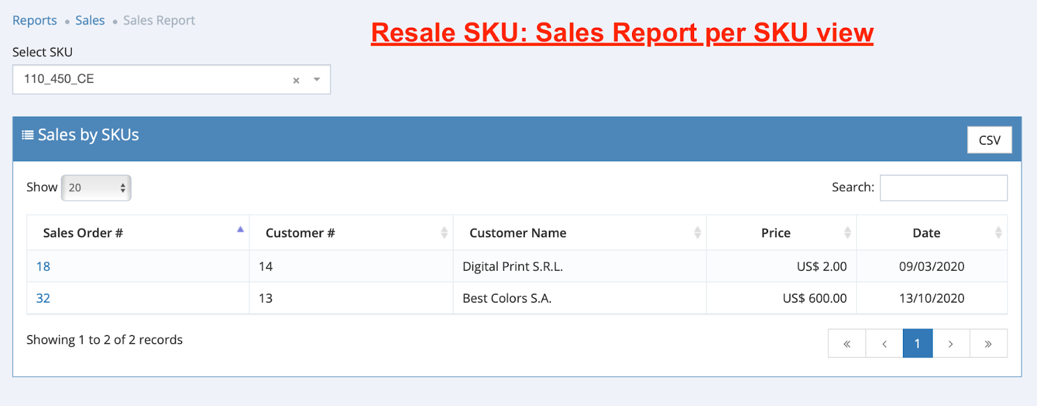Export the report with the CSV button
This screenshot has width=1037, height=406.
tap(989, 140)
